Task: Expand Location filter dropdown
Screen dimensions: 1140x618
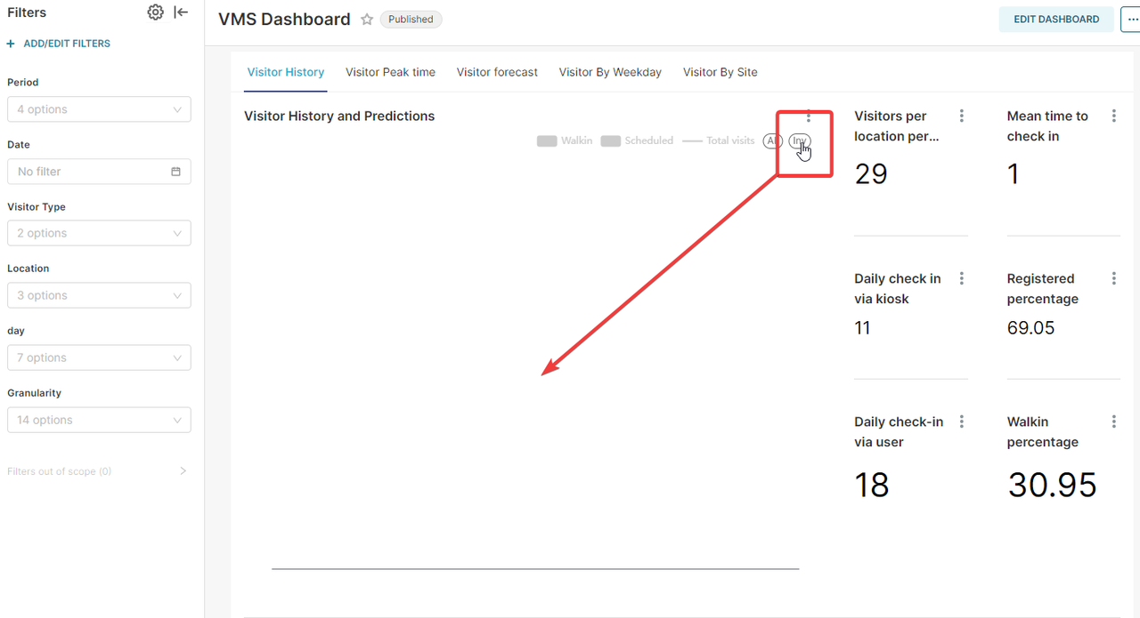Action: coord(99,295)
